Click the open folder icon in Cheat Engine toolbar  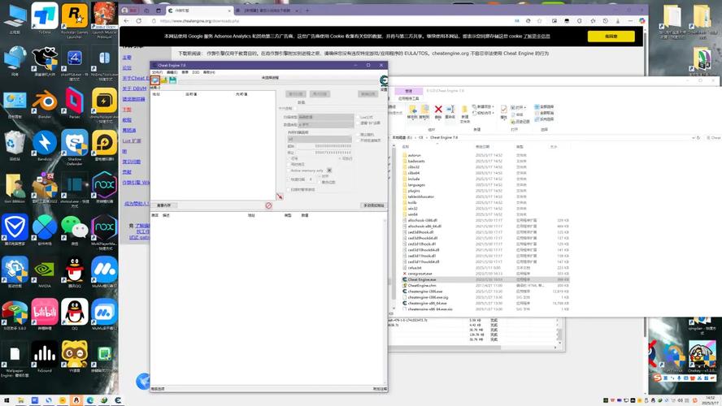(x=163, y=80)
